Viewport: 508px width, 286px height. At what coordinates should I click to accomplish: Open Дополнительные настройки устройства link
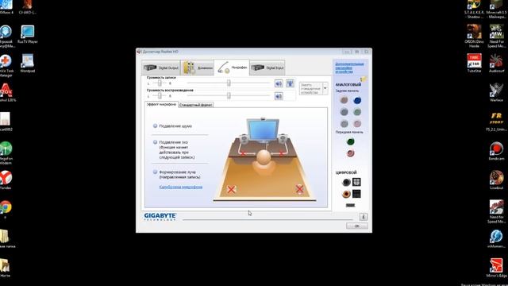pyautogui.click(x=349, y=68)
